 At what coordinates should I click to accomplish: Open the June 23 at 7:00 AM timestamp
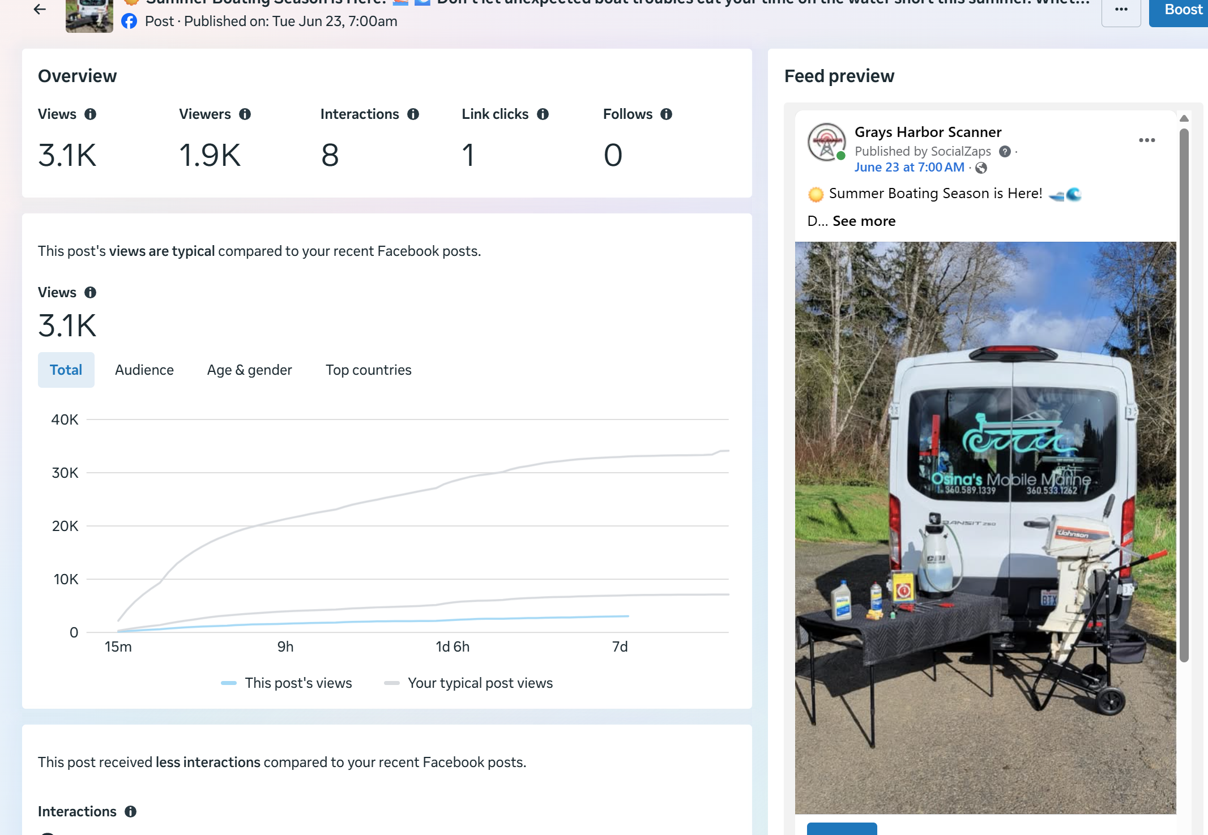(910, 167)
